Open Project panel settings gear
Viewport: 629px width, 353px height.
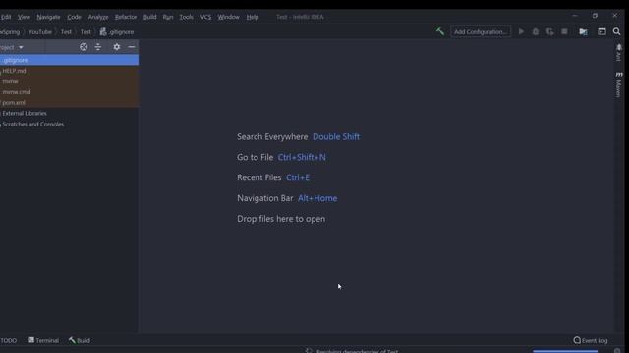click(116, 47)
